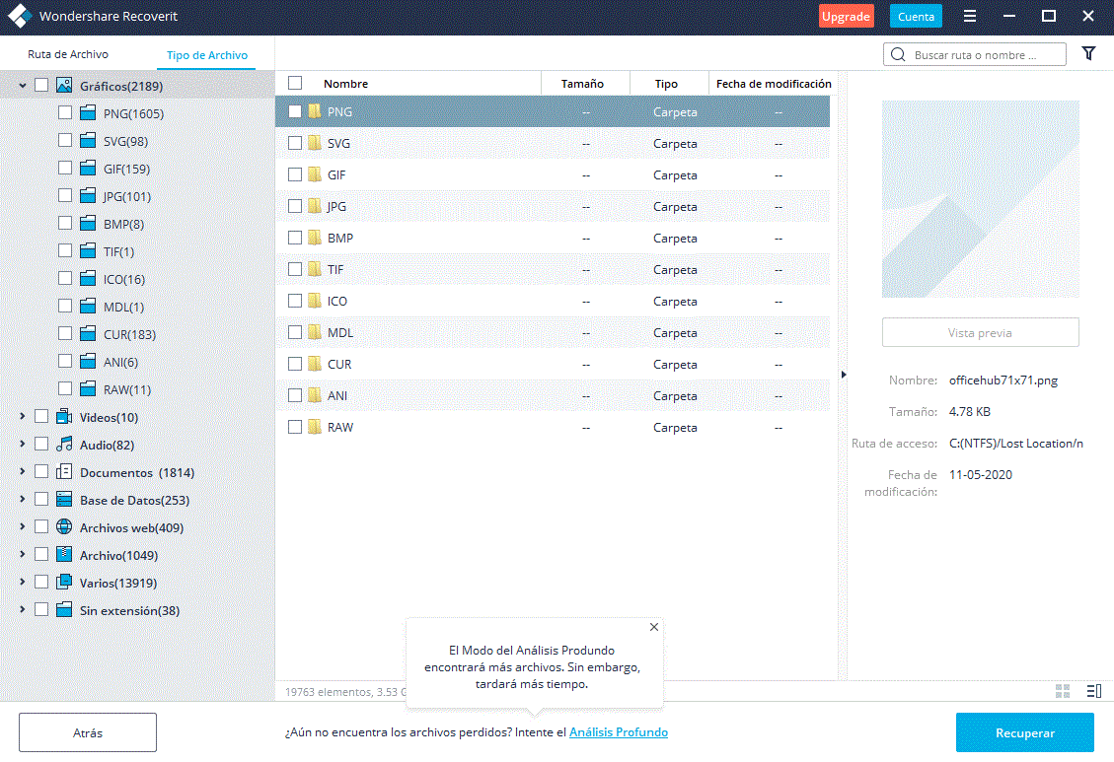Viewport: 1114px width, 762px height.
Task: Select JPG(101) in the tree
Action: coord(126,196)
